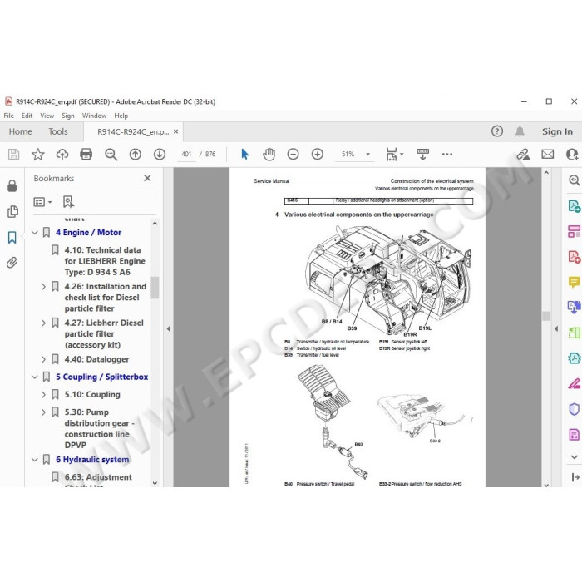Expand 4.27 Liebherr Diesel particle filter
Image resolution: width=582 pixels, height=582 pixels.
[43, 323]
